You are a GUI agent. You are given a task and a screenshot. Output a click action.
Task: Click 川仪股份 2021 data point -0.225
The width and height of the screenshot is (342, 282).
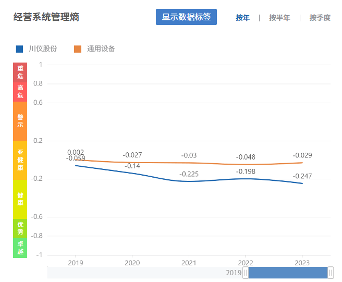(x=189, y=181)
